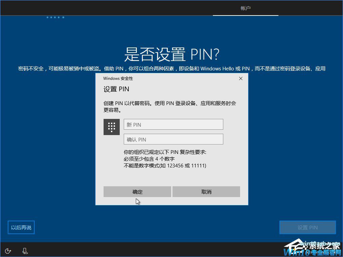Click the white tab underline indicator

(x=245, y=15)
